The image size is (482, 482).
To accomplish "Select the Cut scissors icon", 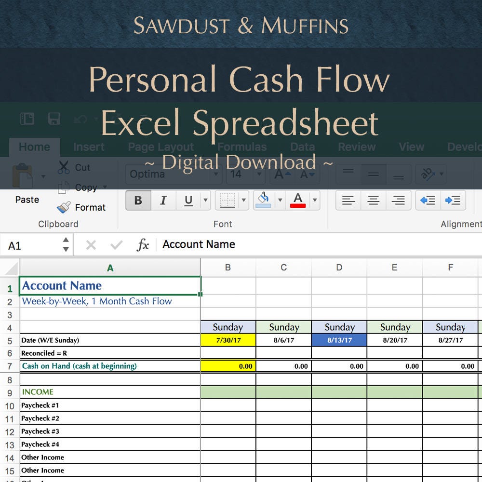I will [63, 166].
